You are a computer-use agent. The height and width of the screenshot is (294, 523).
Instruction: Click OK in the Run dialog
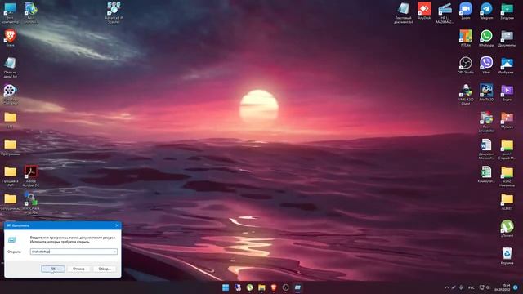coord(52,269)
